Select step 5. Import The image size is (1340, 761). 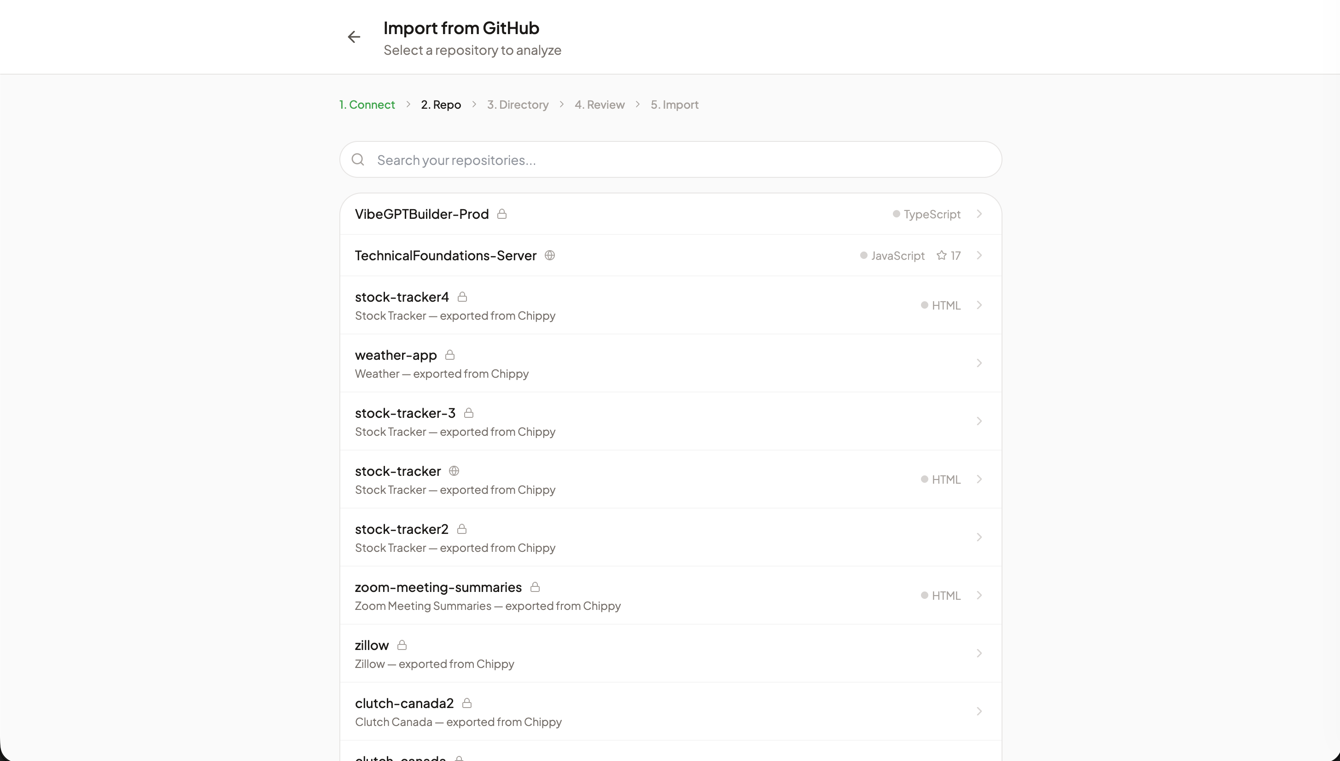click(x=675, y=105)
